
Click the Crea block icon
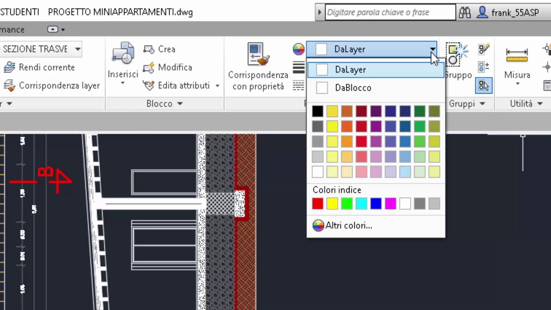149,50
